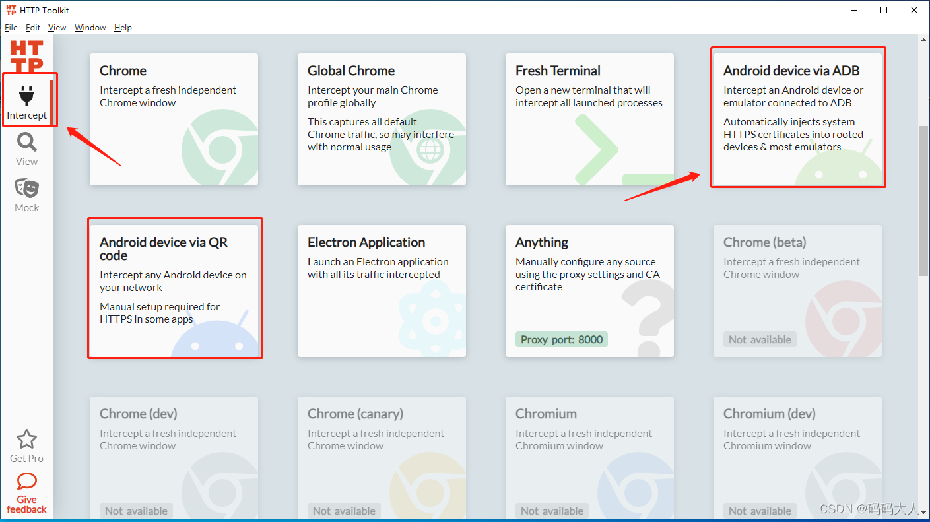930x522 pixels.
Task: Click the Chrome (beta) unavailable card
Action: point(797,291)
